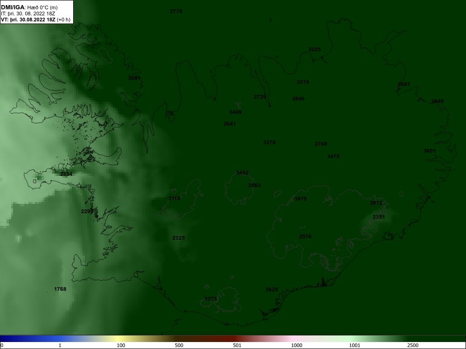Click the 1000 legend tick label
Viewport: 466px width, 349px height.
coord(296,345)
